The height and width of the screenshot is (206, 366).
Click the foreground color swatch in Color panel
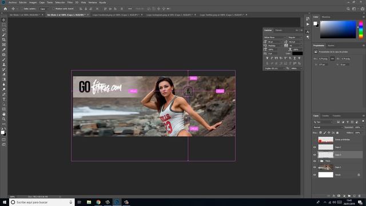tap(315, 23)
